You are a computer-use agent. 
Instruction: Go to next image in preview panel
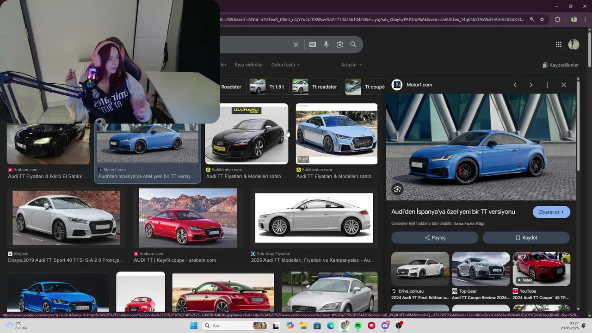pos(531,85)
